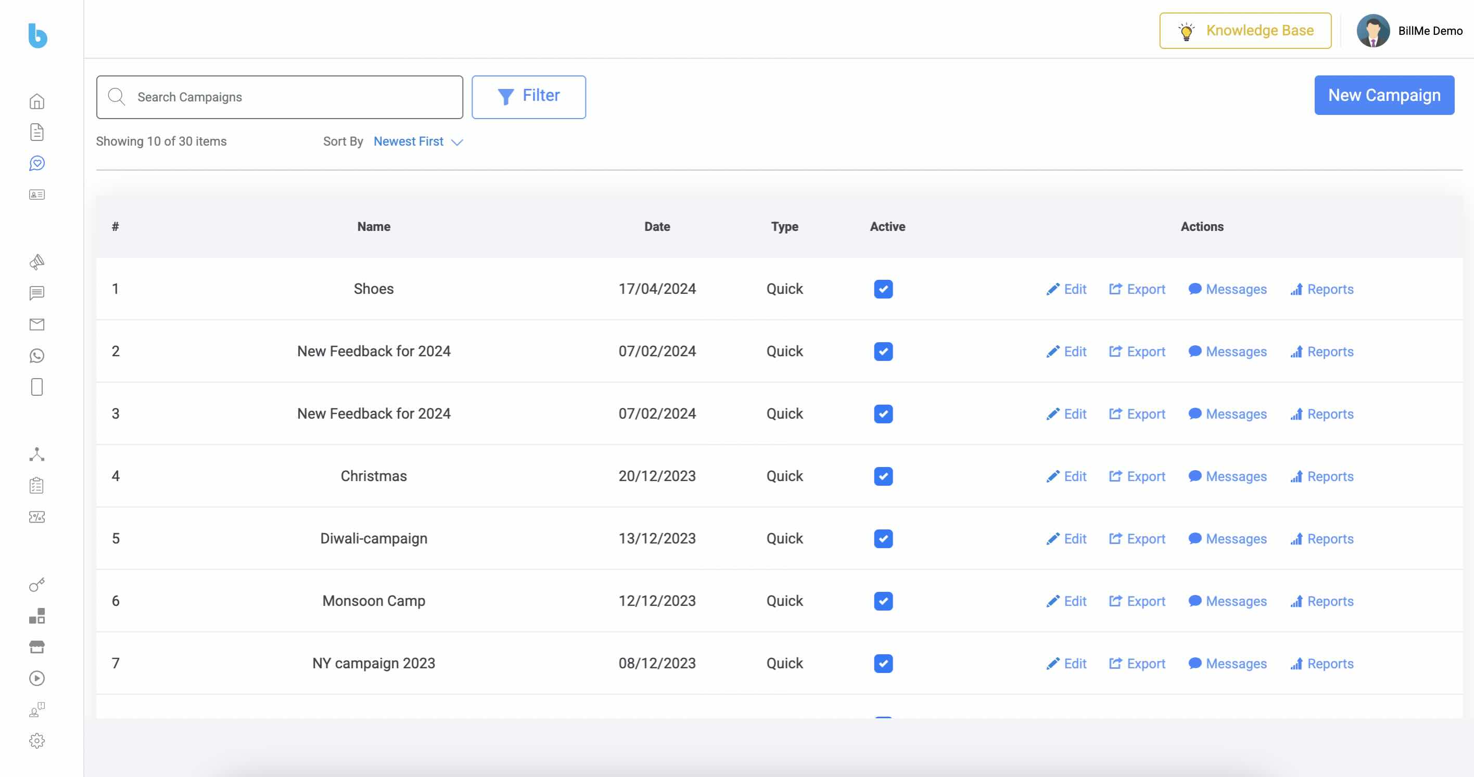The height and width of the screenshot is (777, 1474).
Task: Click the Search Campaigns input field
Action: coord(279,97)
